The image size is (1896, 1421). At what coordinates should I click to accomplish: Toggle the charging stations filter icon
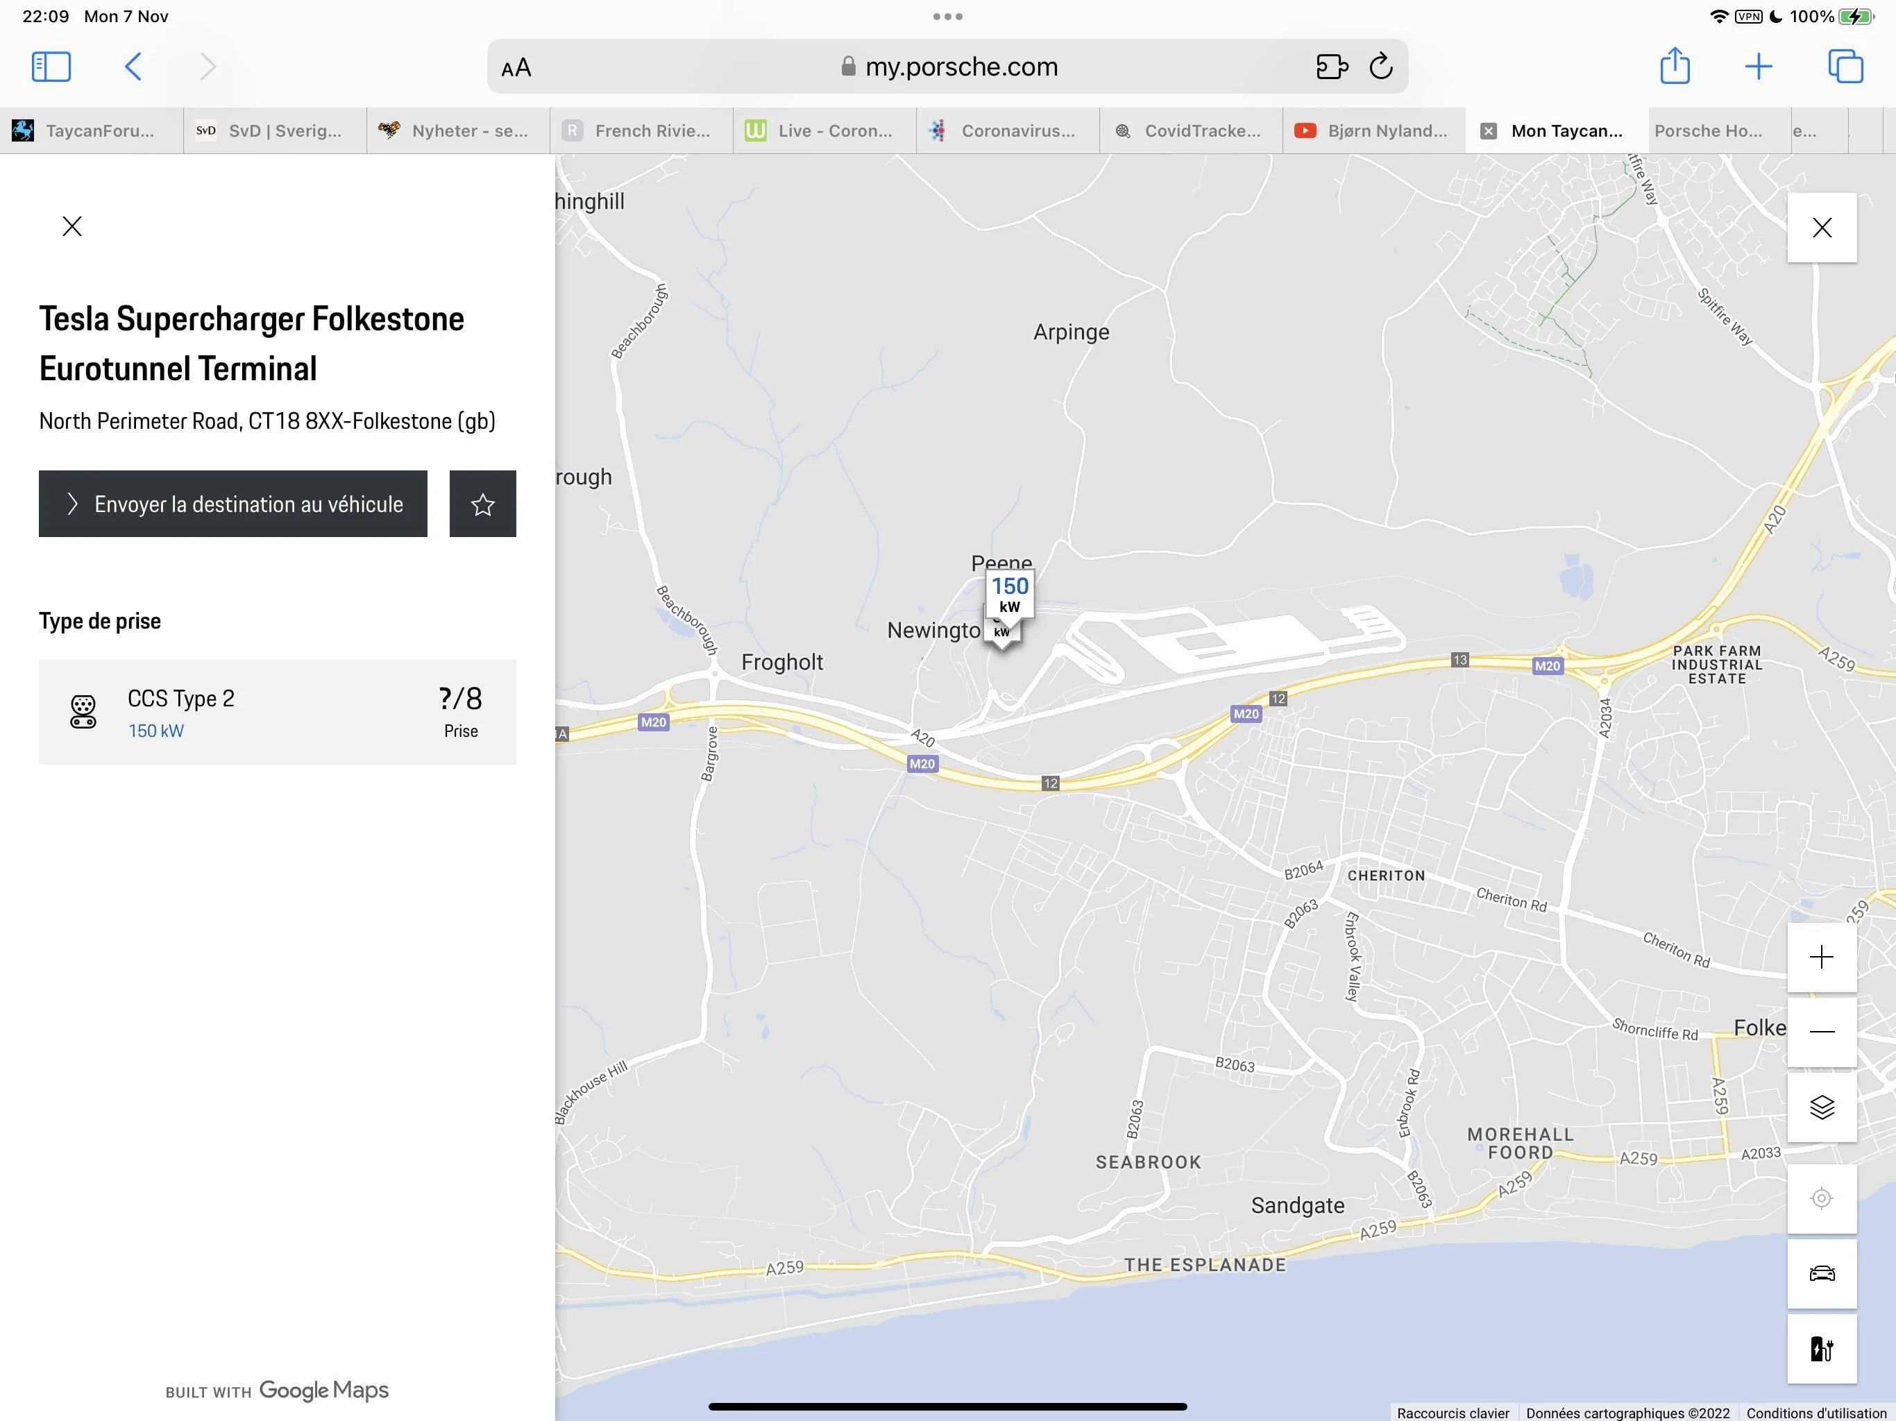pos(1822,1349)
